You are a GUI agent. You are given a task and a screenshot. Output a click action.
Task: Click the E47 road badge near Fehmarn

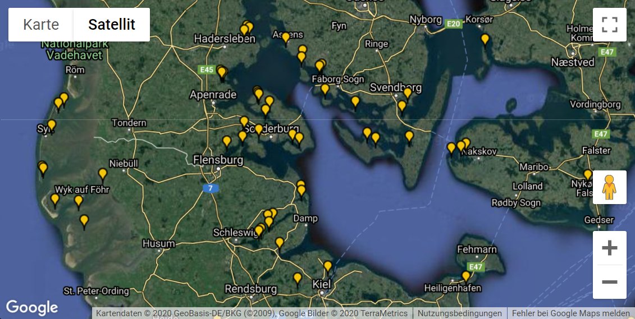[x=476, y=267]
